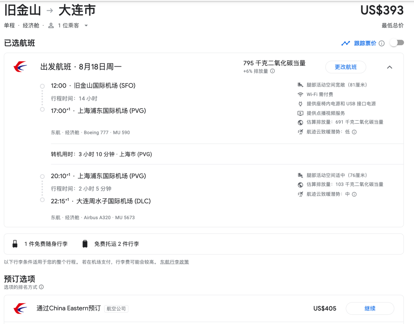Select the 单程 trip type label
Image resolution: width=414 pixels, height=324 pixels.
[x=9, y=25]
